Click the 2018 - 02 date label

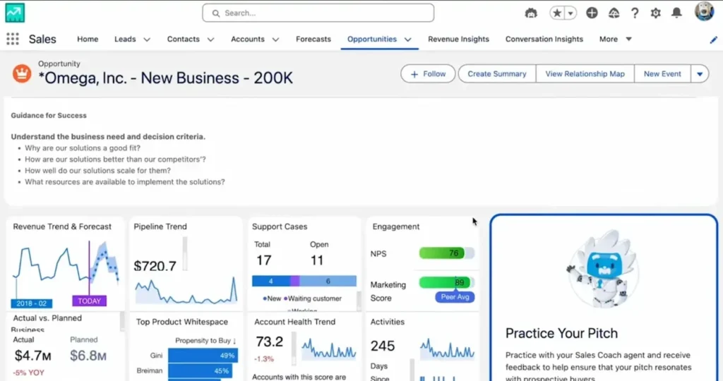tap(31, 303)
